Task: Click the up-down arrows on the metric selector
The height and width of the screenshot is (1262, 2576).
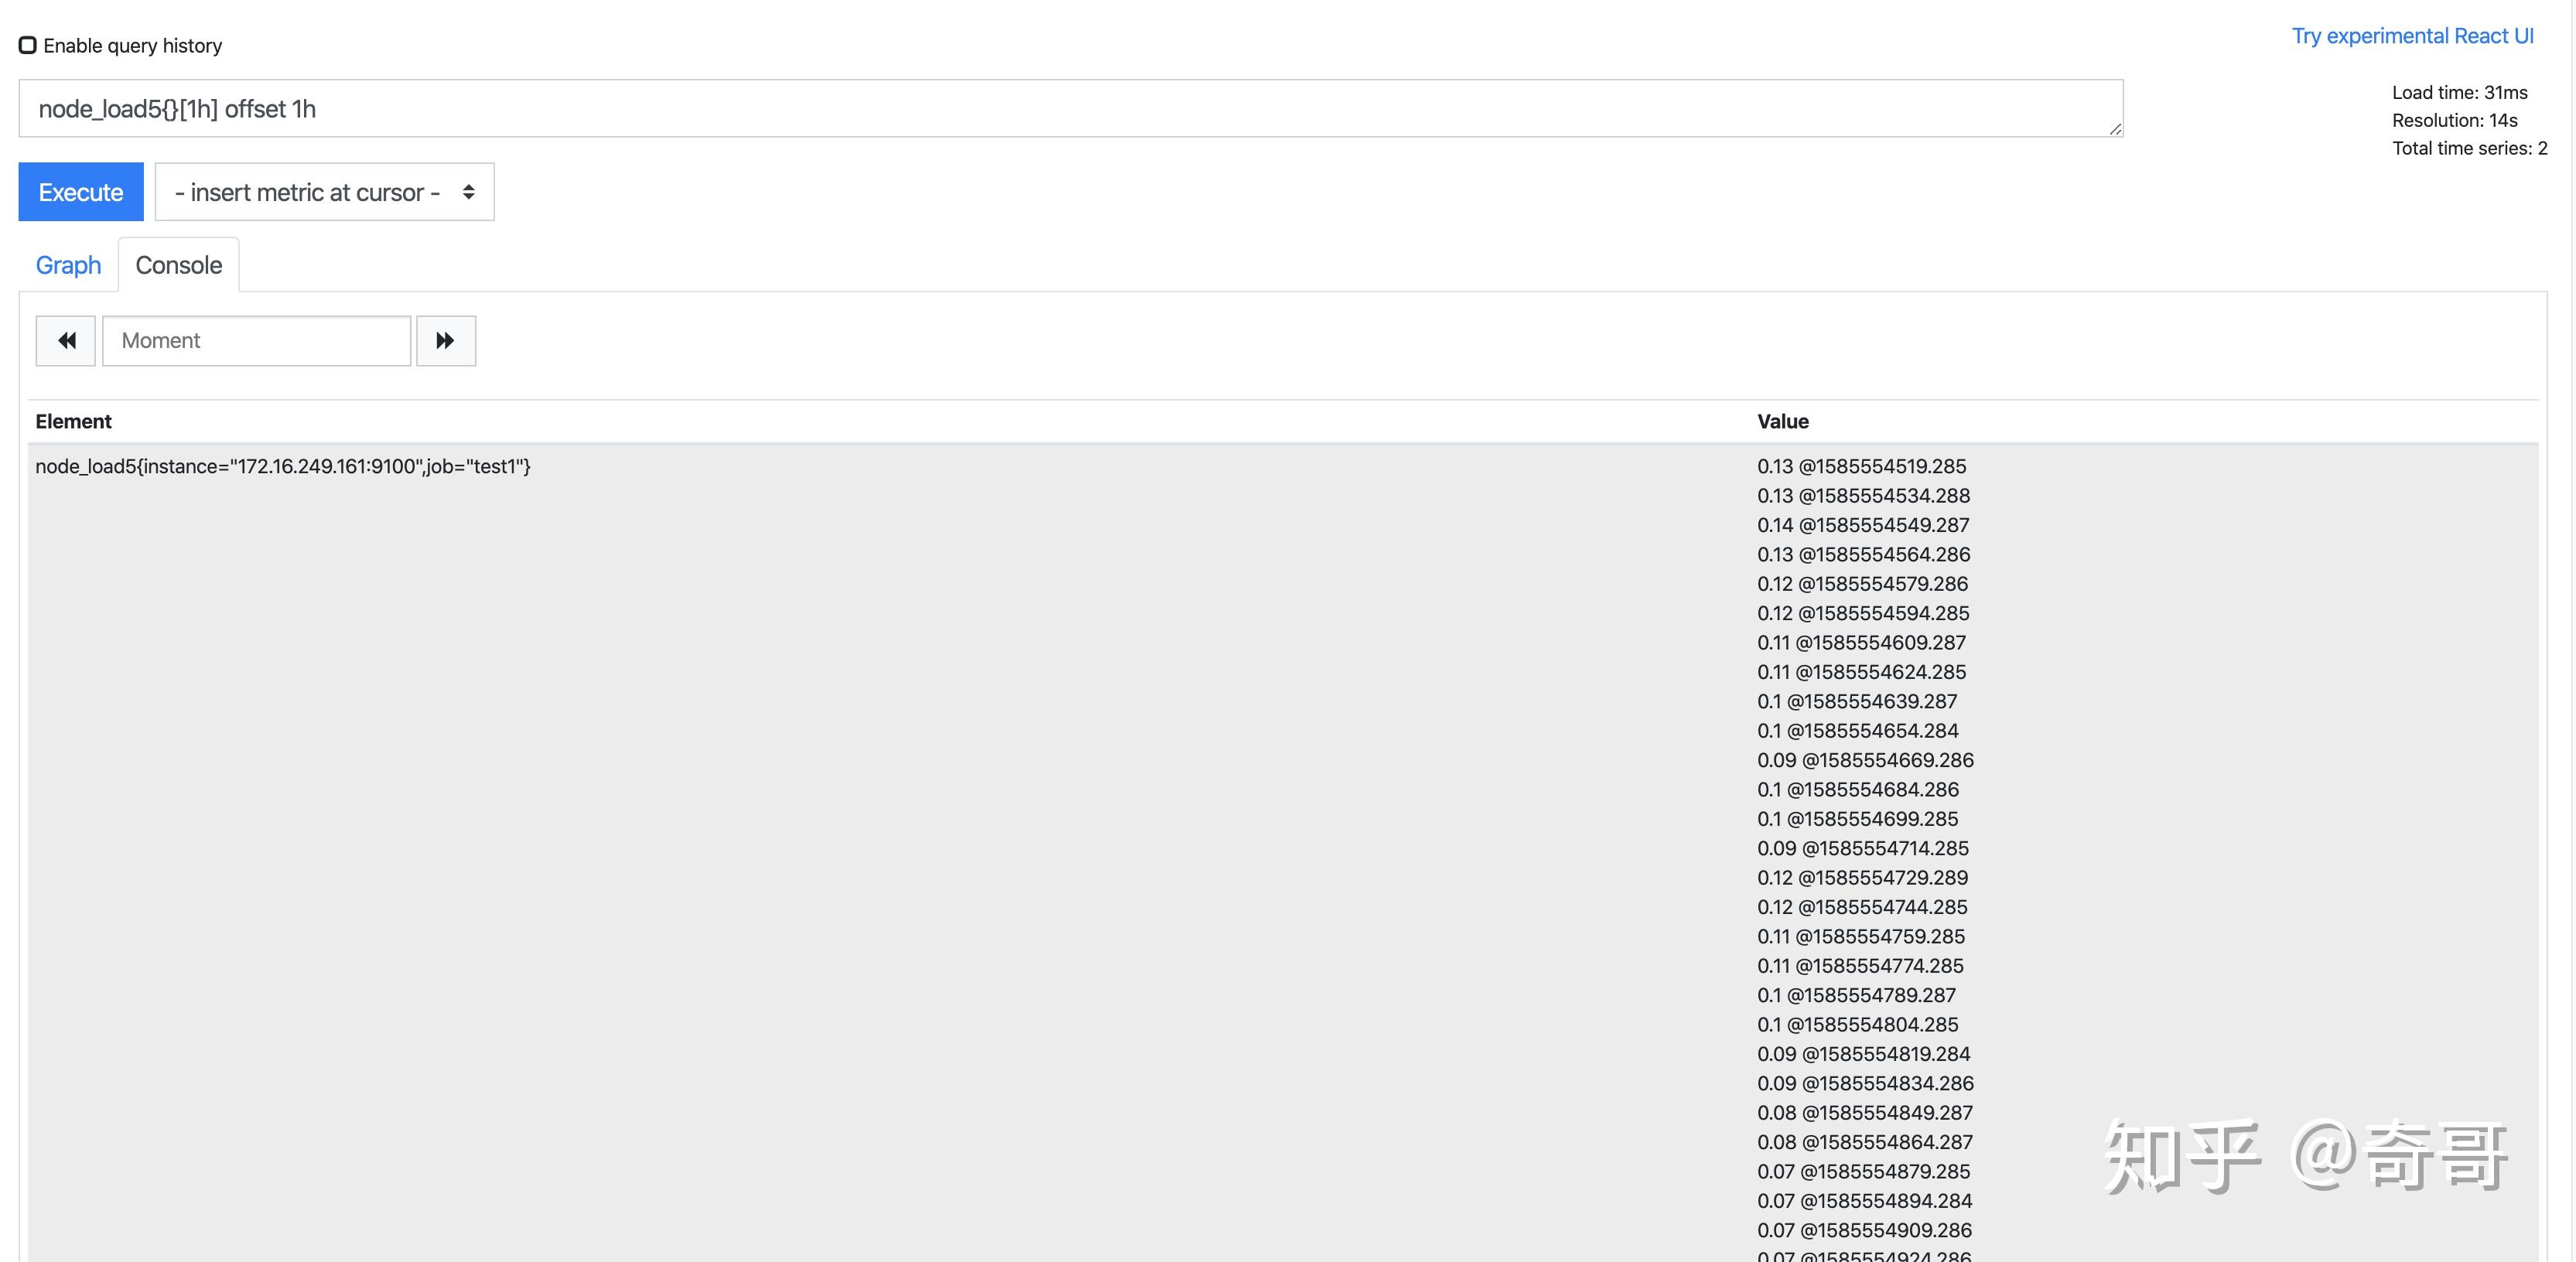Action: pyautogui.click(x=468, y=192)
